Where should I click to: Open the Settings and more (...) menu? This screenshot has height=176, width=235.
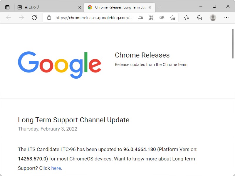tap(226, 18)
